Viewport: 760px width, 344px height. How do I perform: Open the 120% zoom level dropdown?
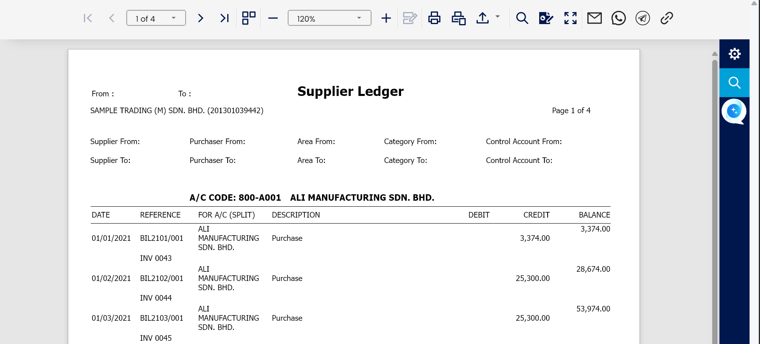359,18
